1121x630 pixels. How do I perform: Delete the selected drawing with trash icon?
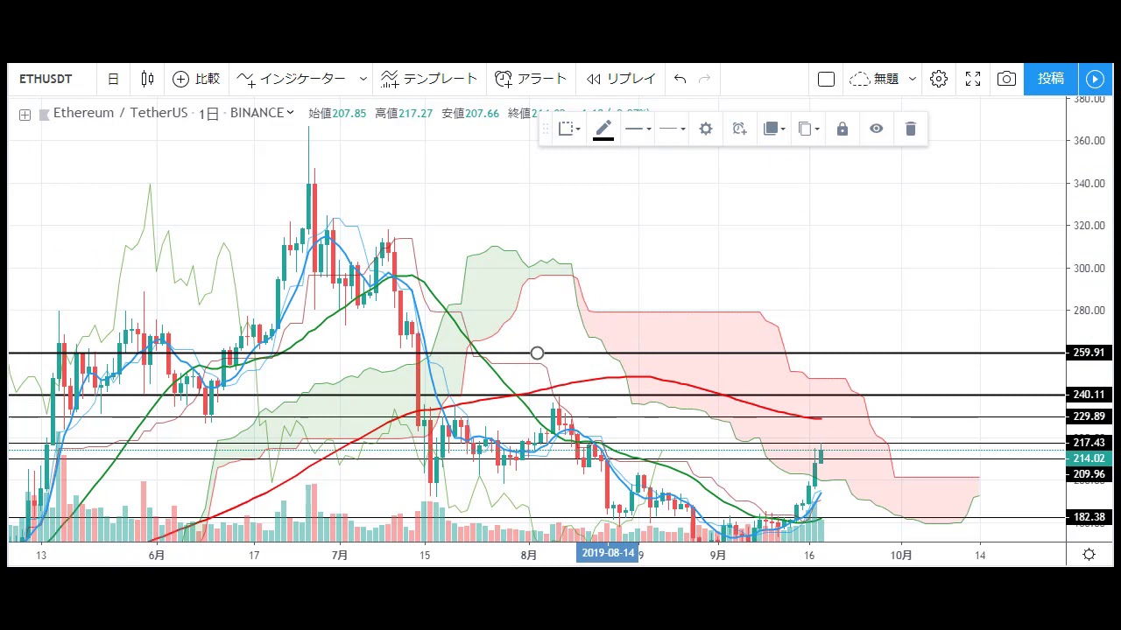[911, 129]
